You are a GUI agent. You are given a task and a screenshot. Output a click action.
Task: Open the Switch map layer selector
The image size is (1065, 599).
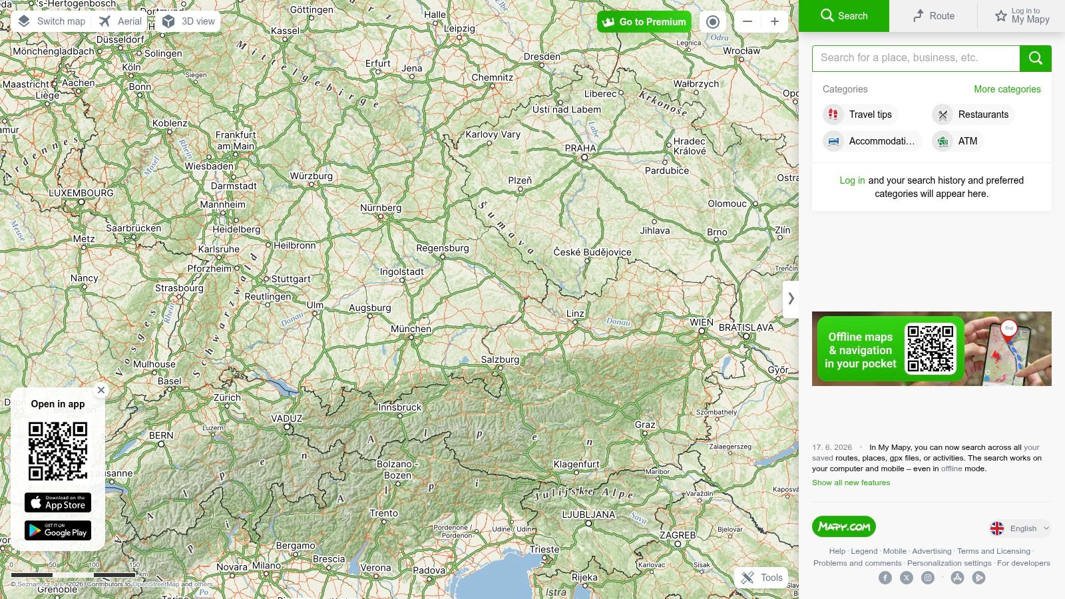pos(51,21)
